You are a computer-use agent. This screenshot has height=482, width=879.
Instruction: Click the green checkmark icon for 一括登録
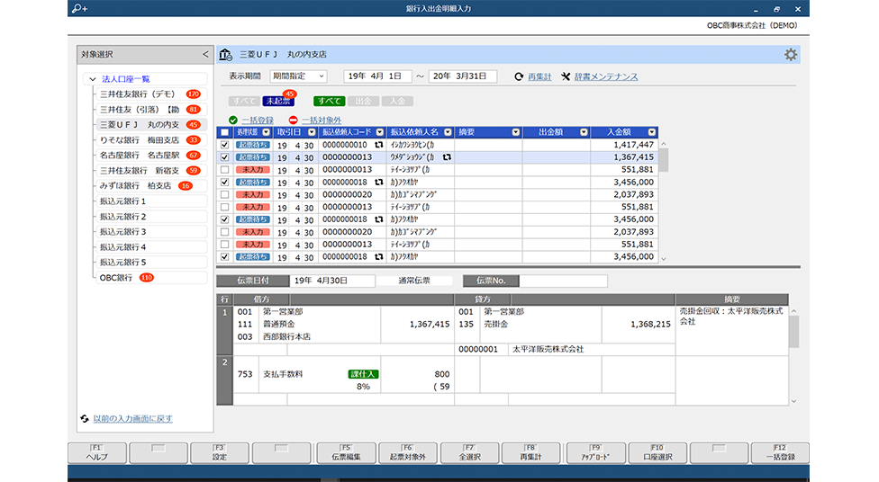[233, 120]
